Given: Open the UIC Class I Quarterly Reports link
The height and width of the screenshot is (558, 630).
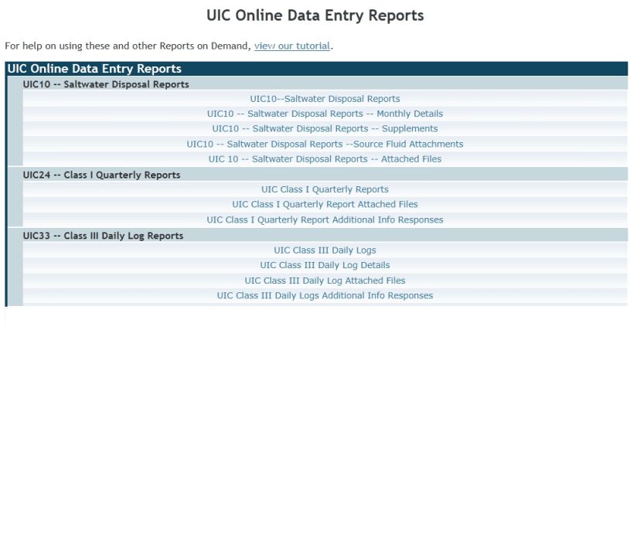Looking at the screenshot, I should (x=325, y=189).
